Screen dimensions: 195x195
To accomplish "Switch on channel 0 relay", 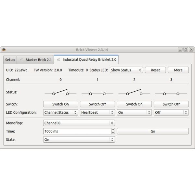I will [60, 104].
